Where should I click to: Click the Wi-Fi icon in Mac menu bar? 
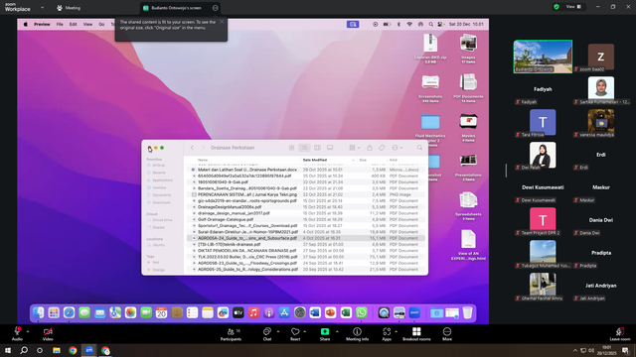click(x=409, y=24)
